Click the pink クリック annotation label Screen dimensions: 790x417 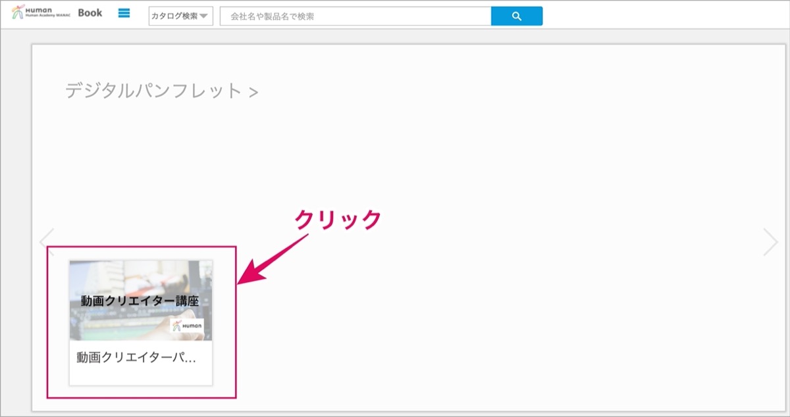coord(338,219)
